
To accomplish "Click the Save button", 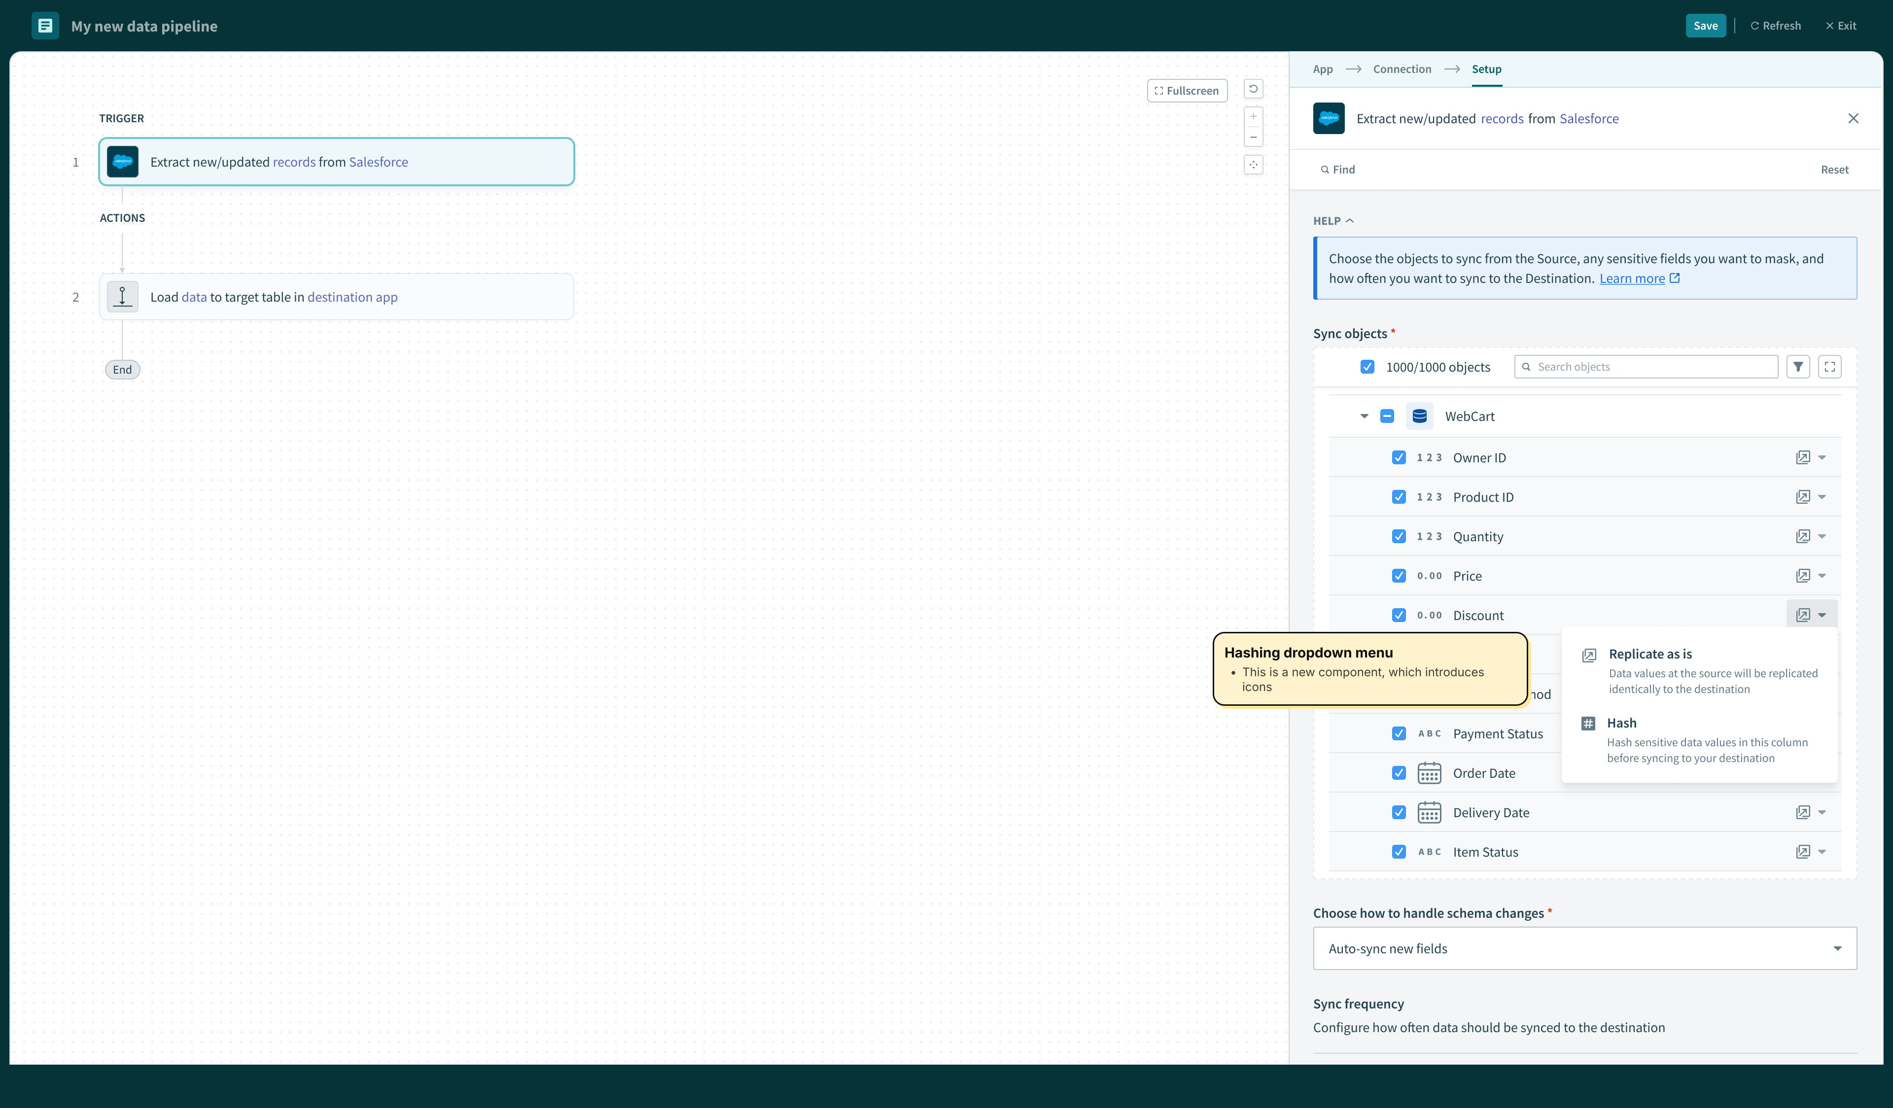I will (1705, 26).
